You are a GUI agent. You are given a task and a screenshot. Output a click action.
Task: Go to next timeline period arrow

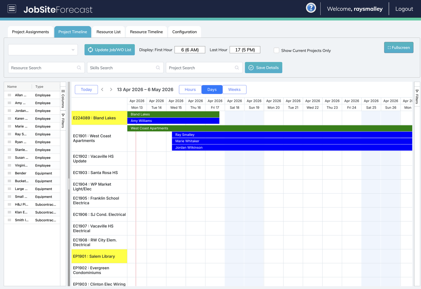(x=111, y=90)
